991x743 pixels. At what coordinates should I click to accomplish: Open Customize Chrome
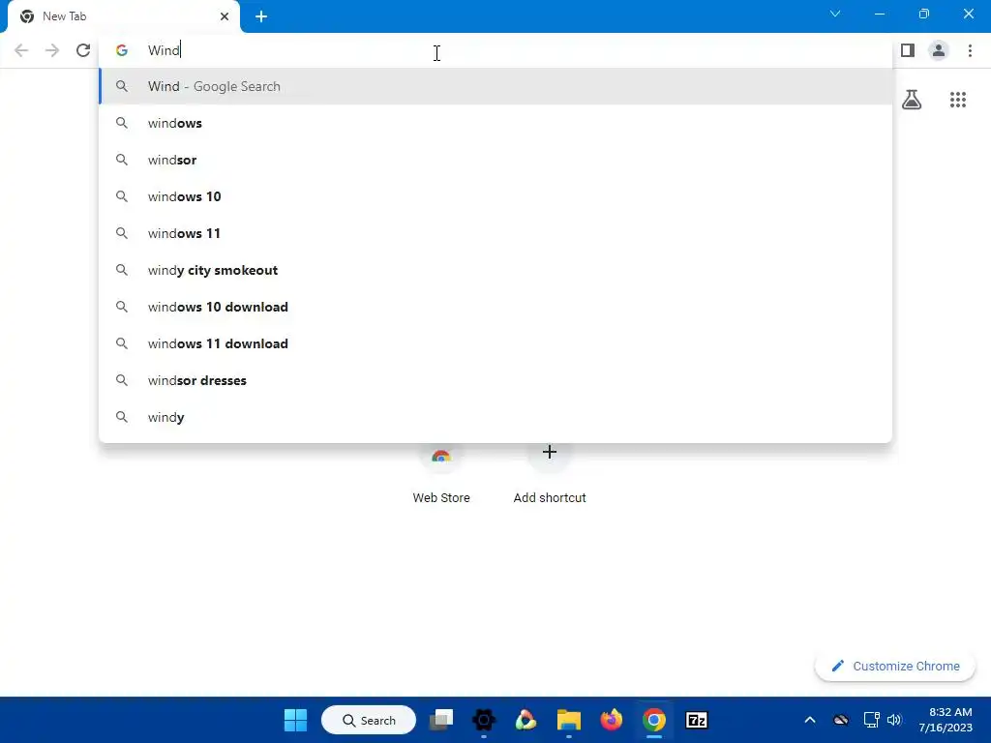coord(895,666)
